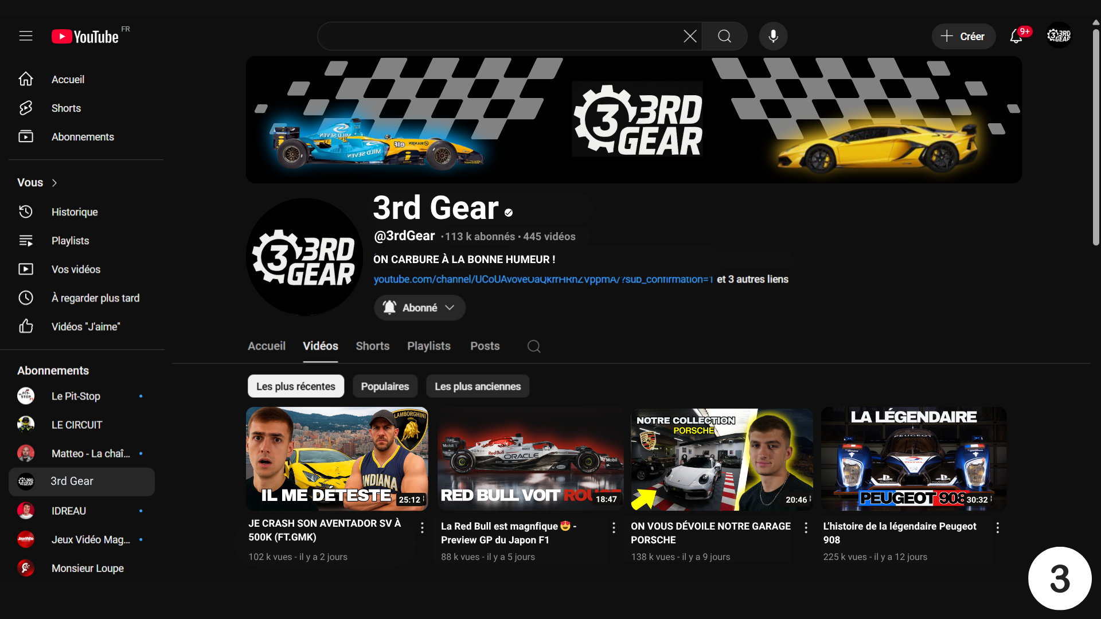This screenshot has height=619, width=1101.
Task: Open Historique clock icon
Action: (x=26, y=211)
